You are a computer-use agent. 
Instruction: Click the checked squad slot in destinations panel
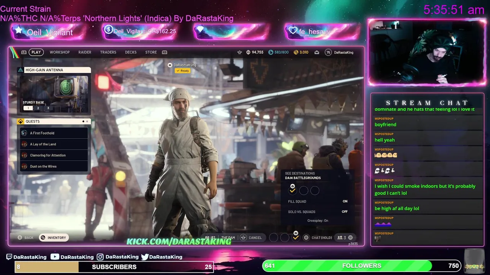pyautogui.click(x=292, y=190)
